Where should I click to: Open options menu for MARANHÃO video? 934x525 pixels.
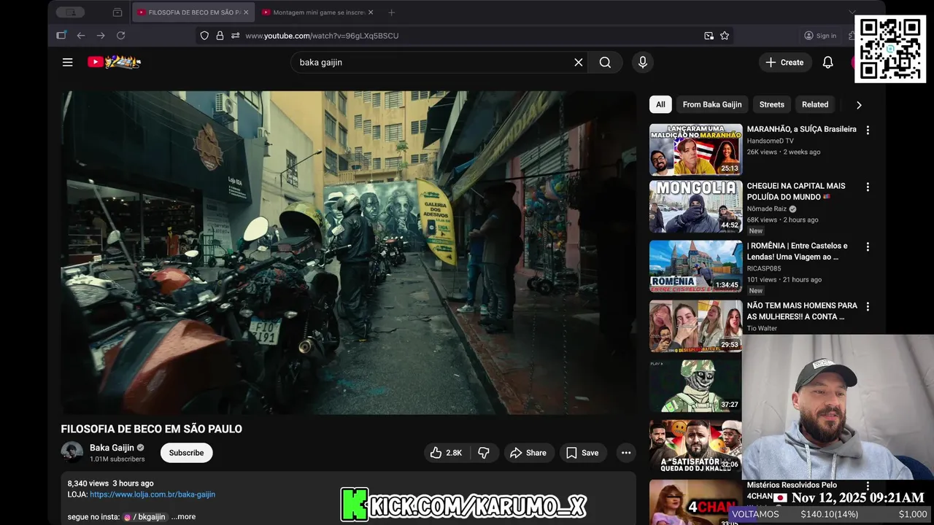point(868,130)
